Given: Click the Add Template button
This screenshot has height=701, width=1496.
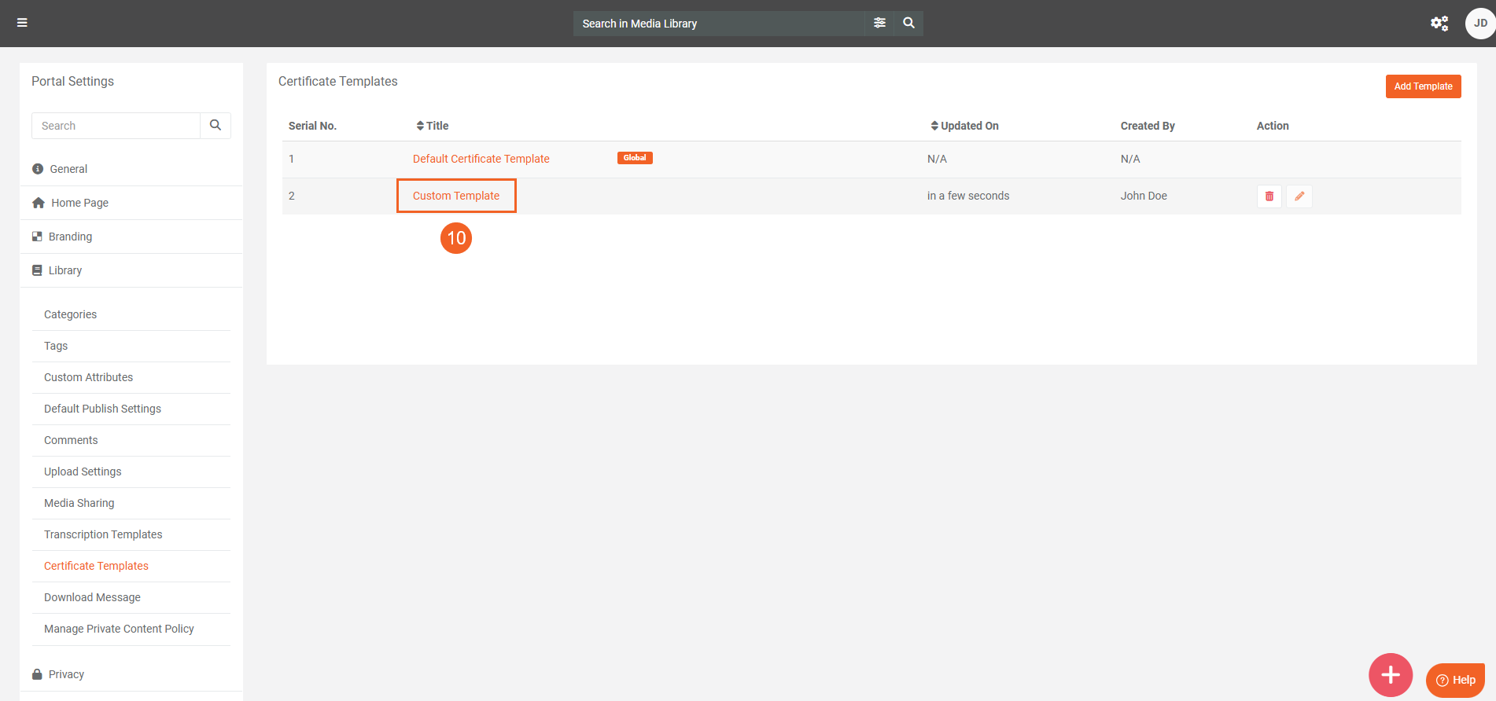Looking at the screenshot, I should [1422, 86].
